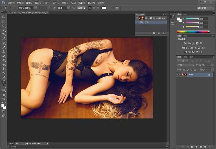Add a Curves adjustment layer
The image size is (216, 149).
tap(193, 43)
